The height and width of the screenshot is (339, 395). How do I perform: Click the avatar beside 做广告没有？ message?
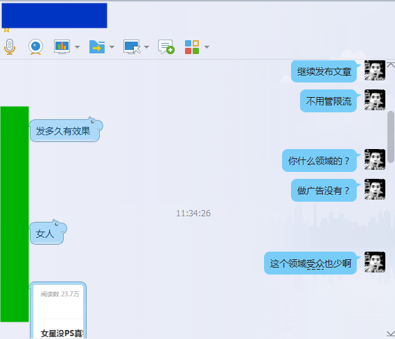pos(375,189)
